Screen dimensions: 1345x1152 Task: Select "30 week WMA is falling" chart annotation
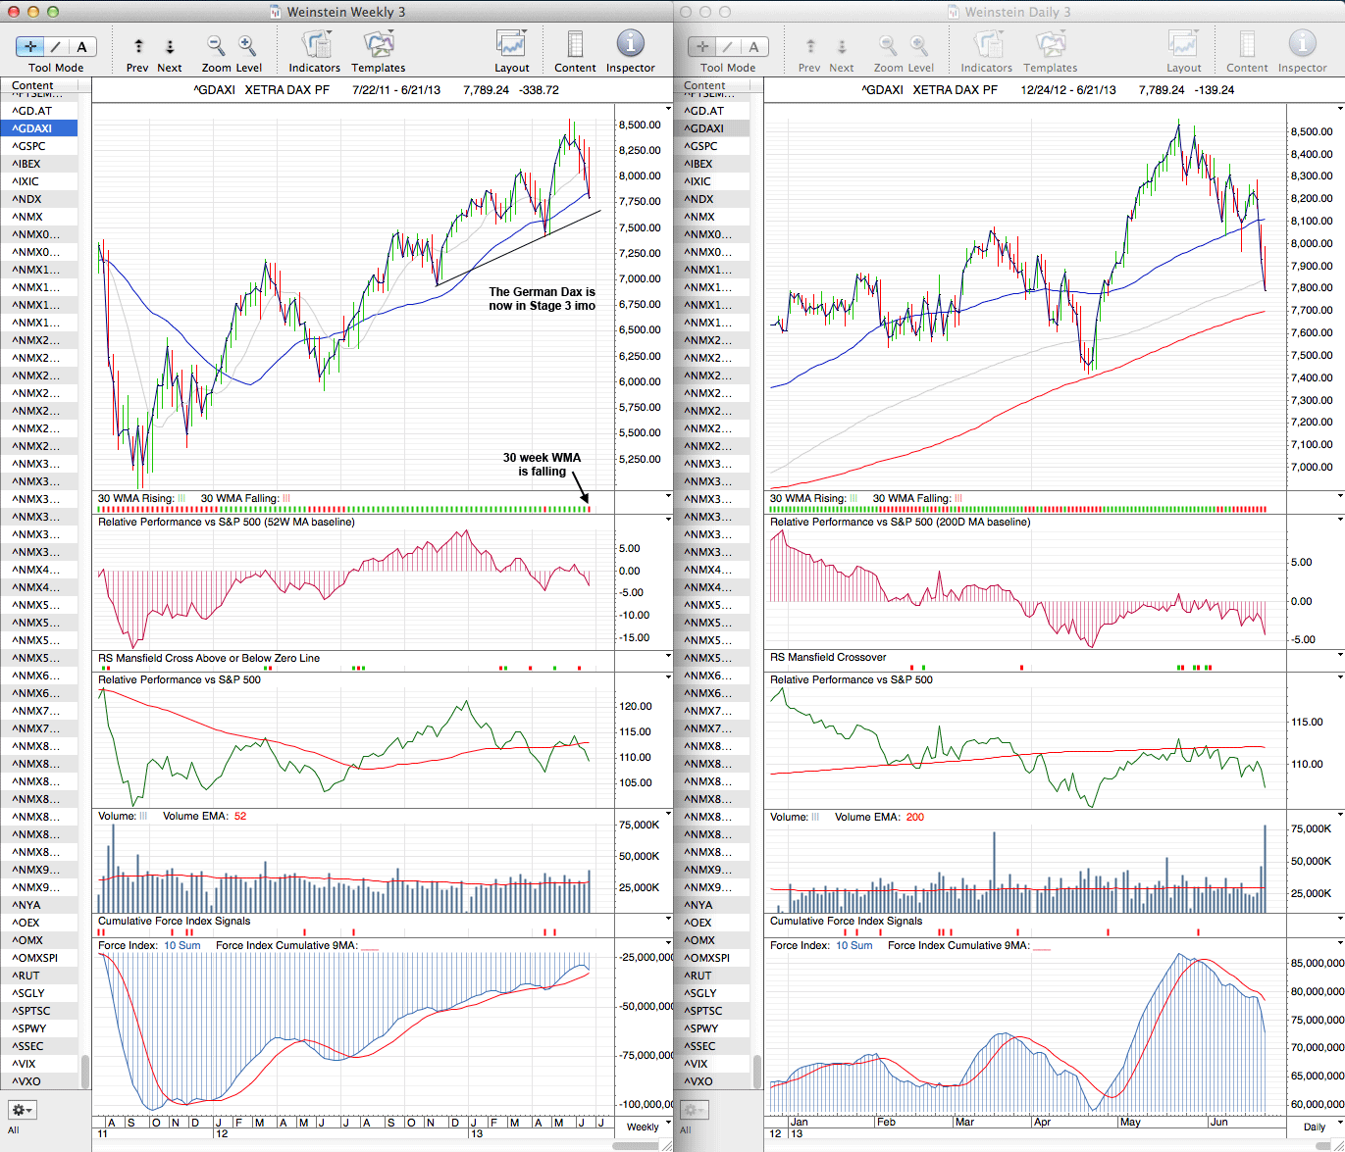tap(542, 465)
